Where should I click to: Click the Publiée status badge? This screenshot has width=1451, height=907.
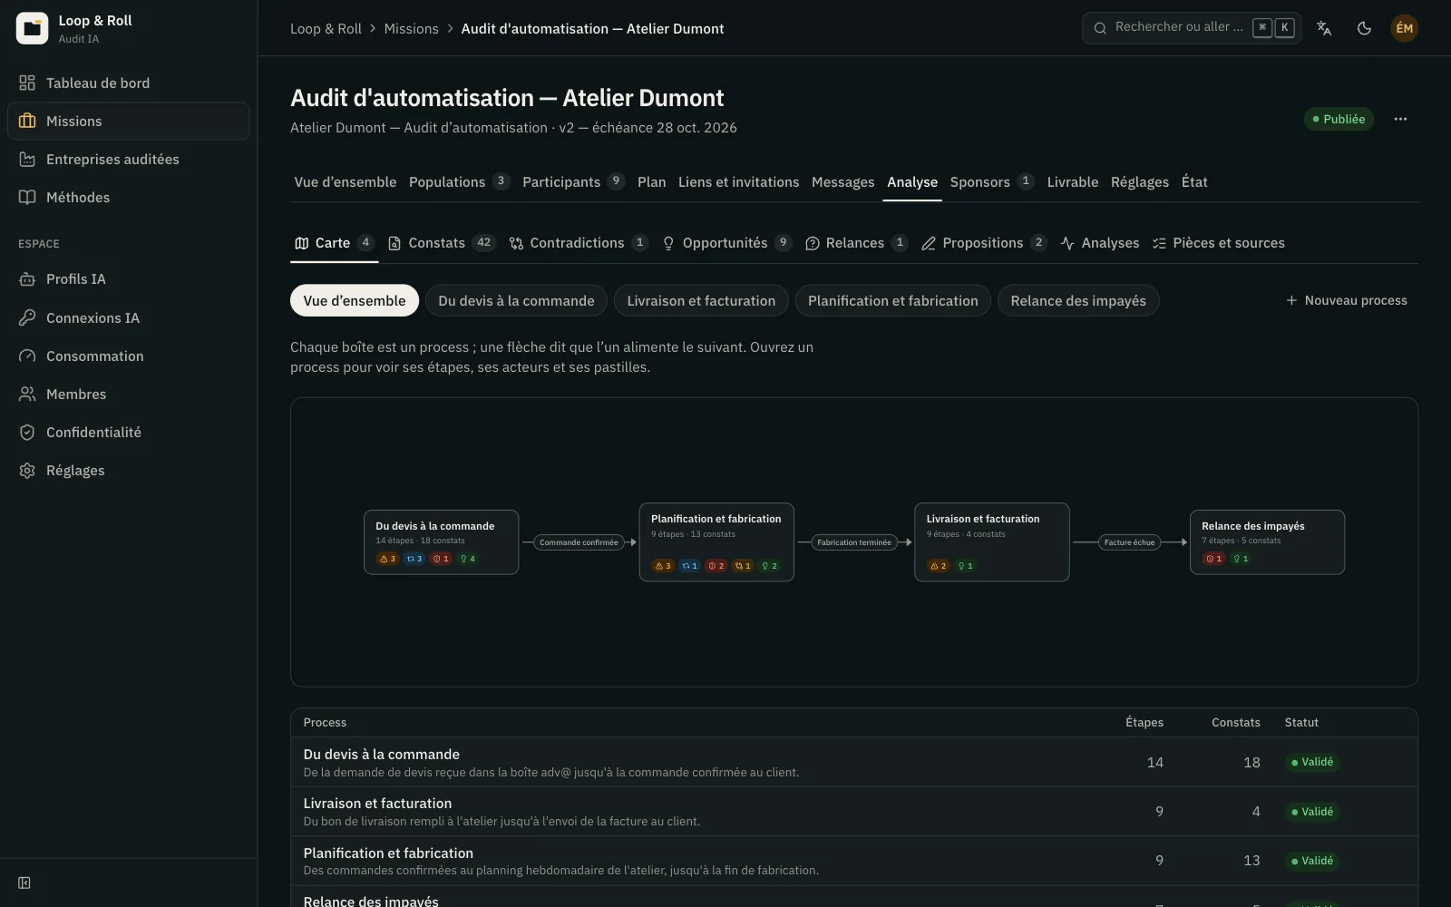1339,119
